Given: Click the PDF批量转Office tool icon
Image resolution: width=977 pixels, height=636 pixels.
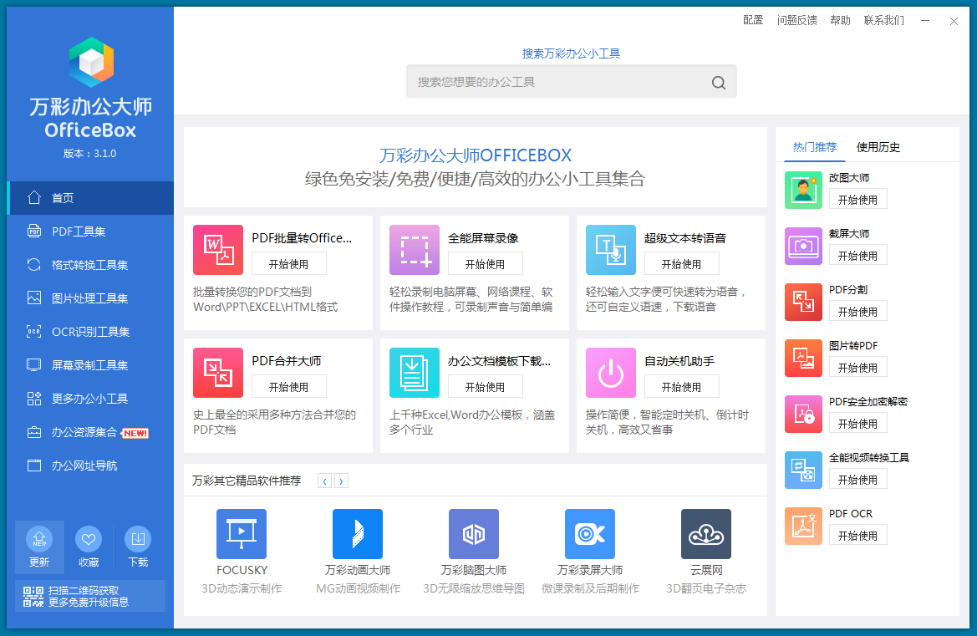Looking at the screenshot, I should pos(218,250).
